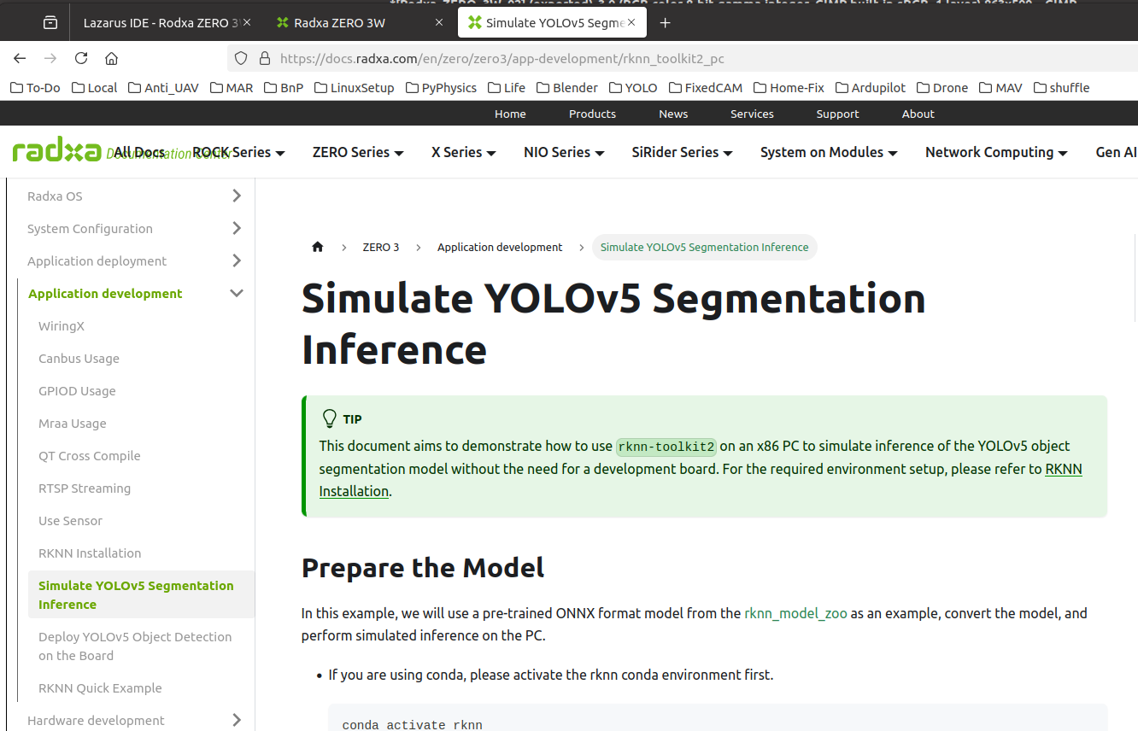
Task: Click the browser forward arrow
Action: (50, 58)
